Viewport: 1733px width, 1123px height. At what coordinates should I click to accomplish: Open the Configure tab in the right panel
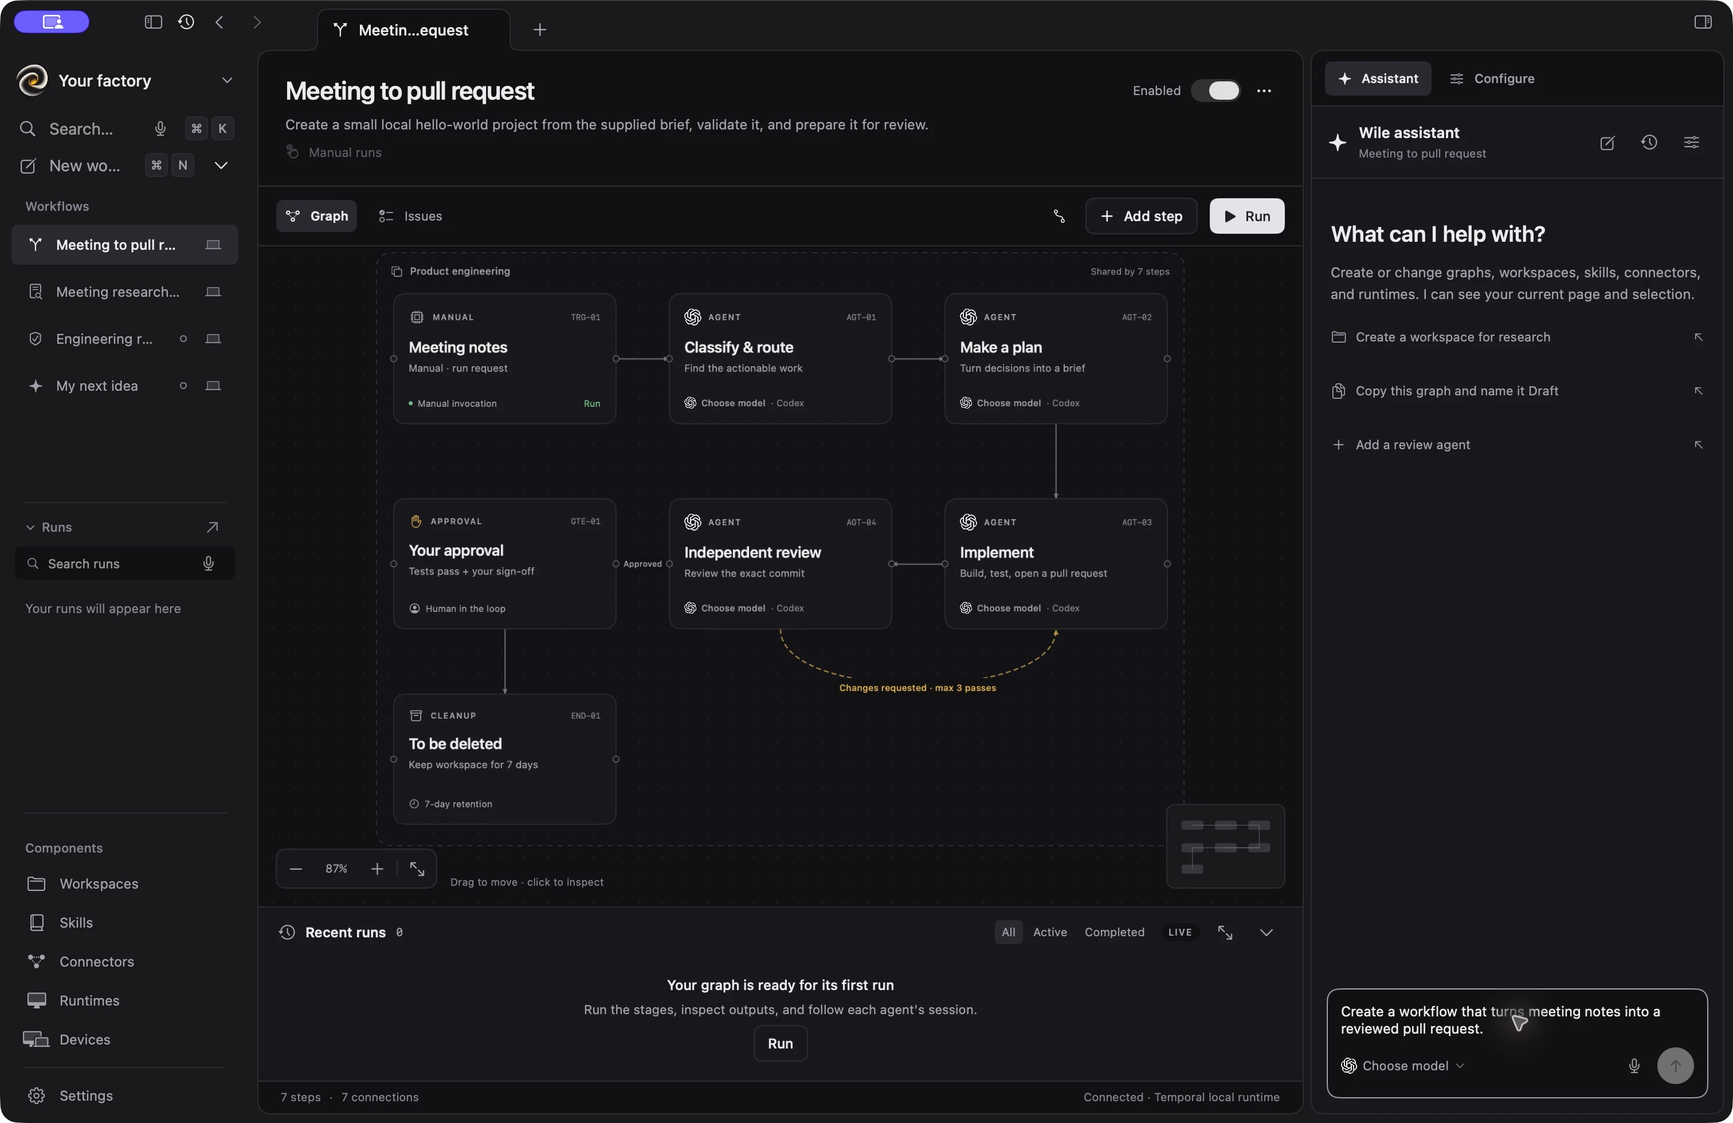point(1492,78)
